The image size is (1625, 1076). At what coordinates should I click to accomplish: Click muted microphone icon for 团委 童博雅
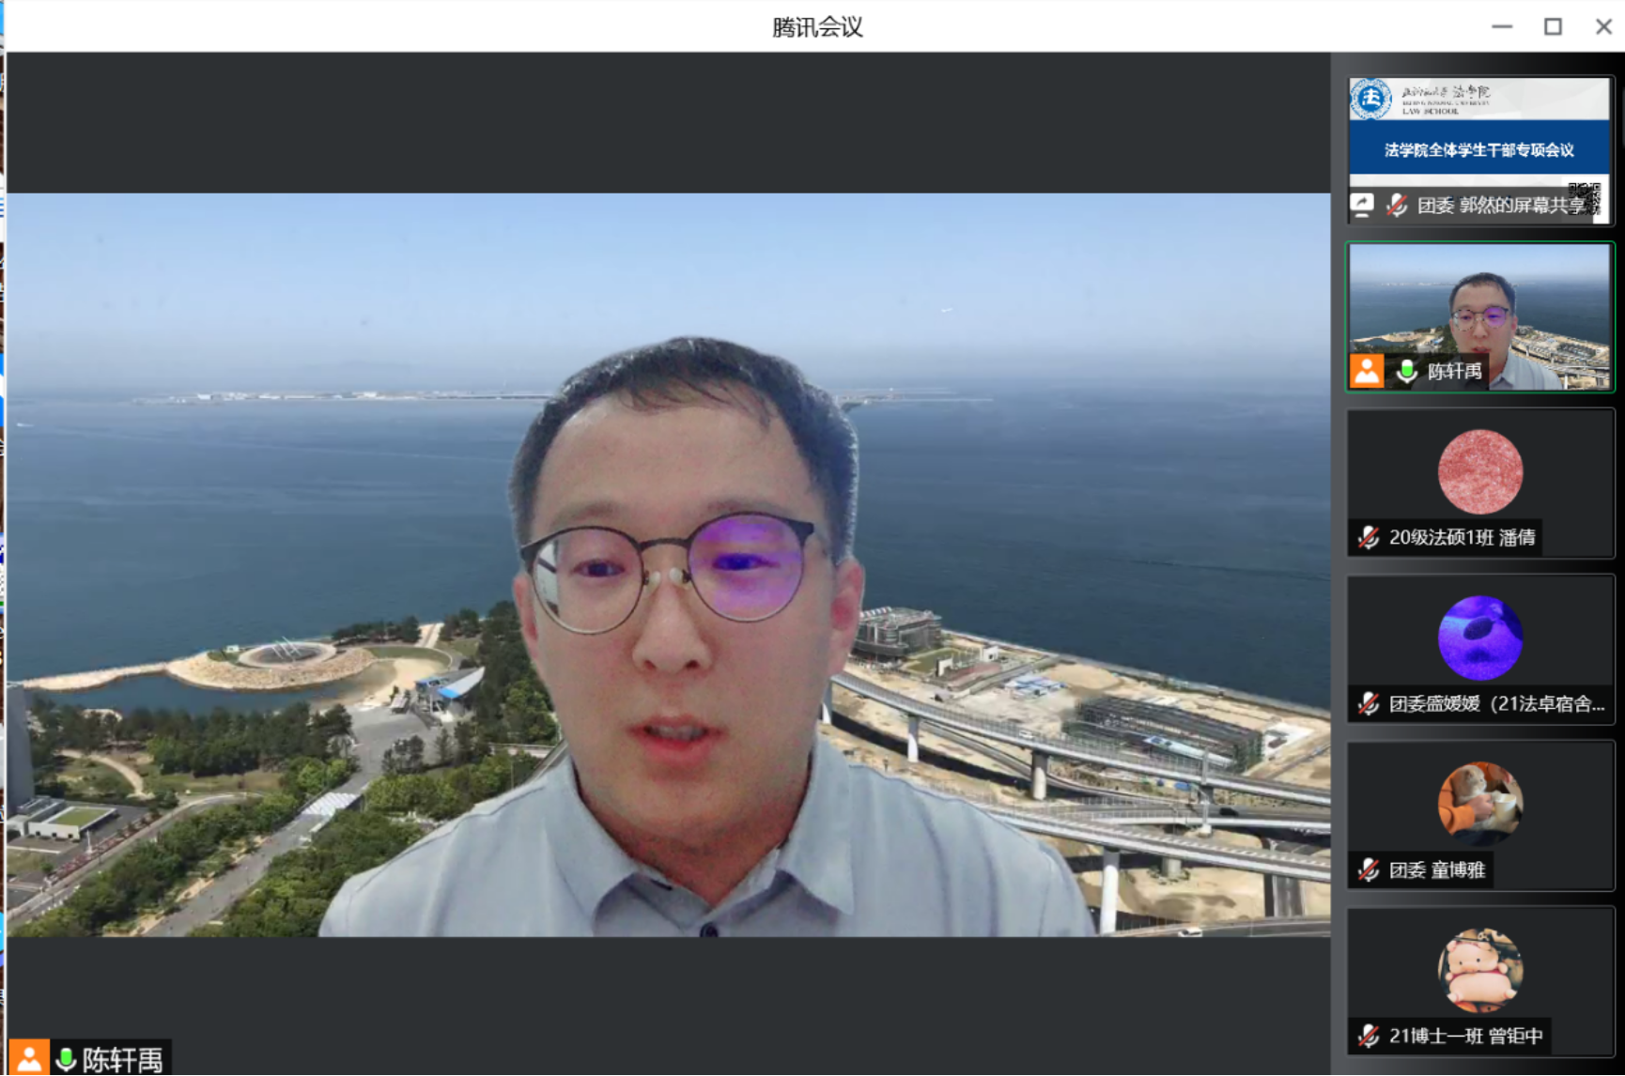tap(1369, 869)
